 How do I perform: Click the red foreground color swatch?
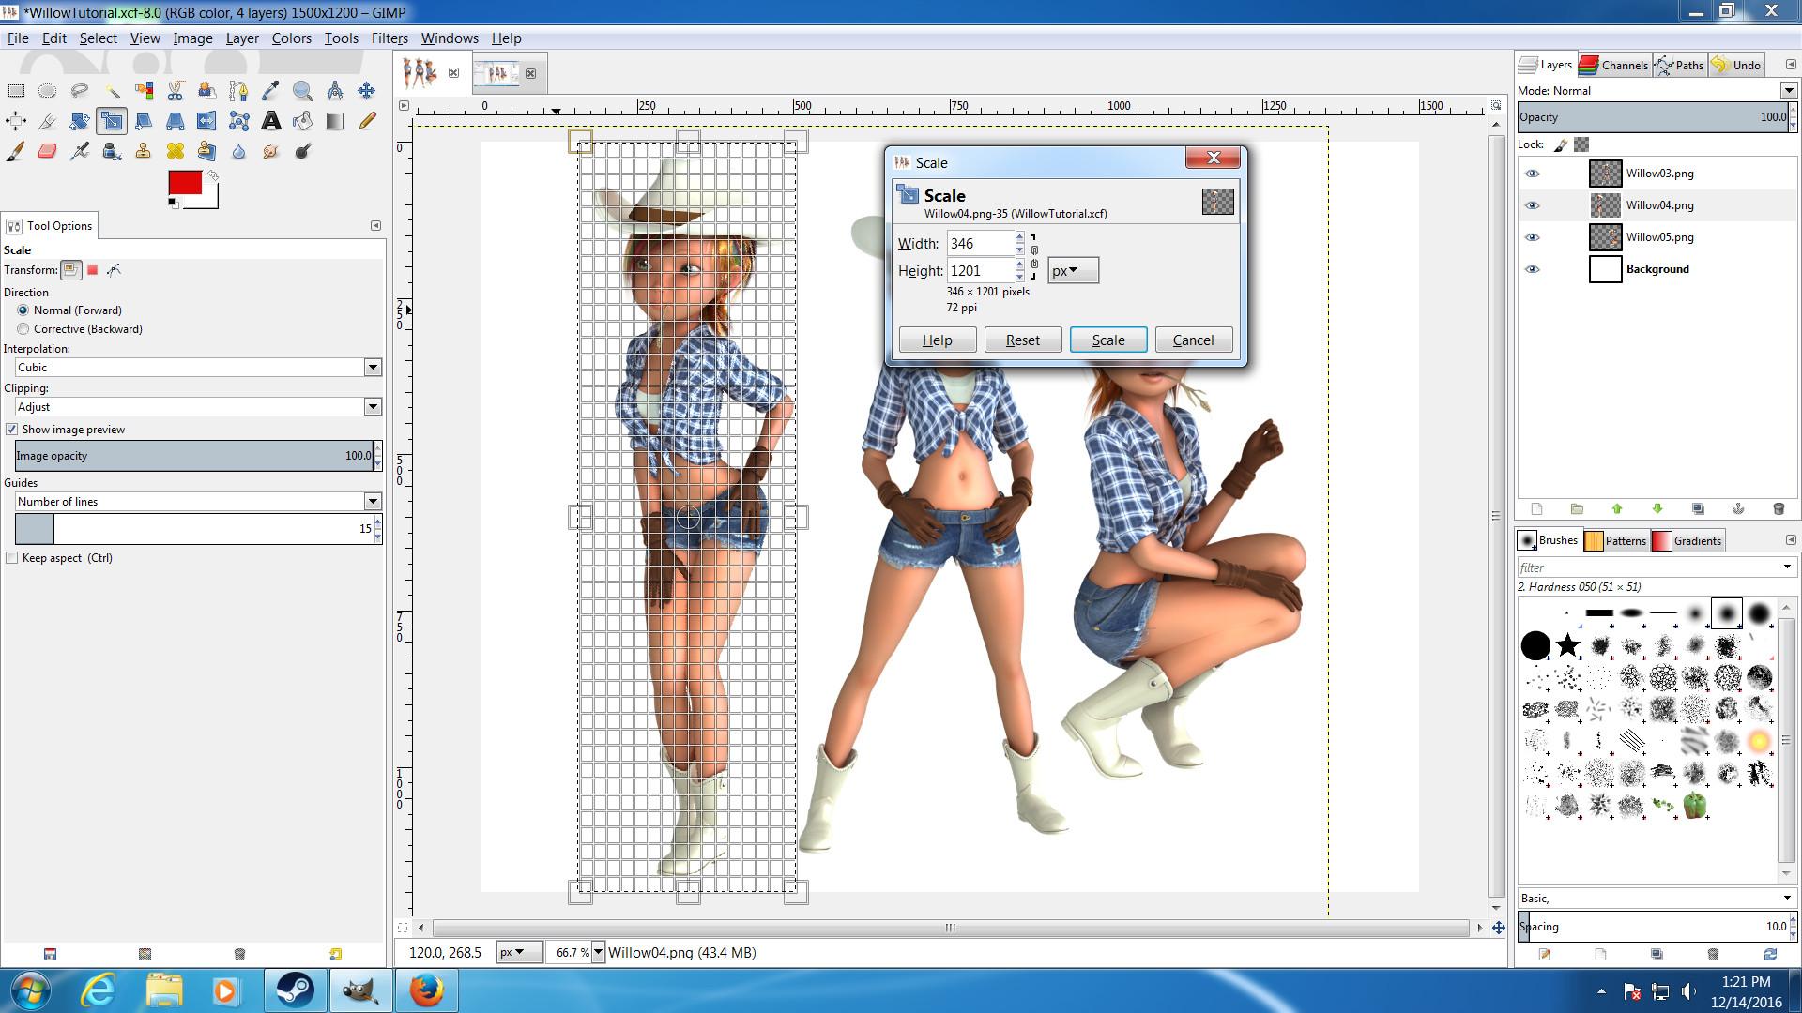pos(184,182)
